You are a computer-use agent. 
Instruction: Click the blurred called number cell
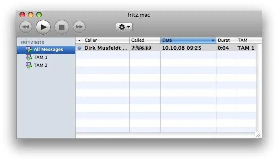tap(141, 48)
